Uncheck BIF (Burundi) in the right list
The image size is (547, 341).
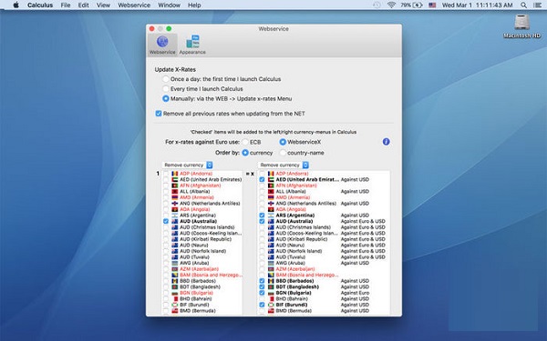coord(262,305)
